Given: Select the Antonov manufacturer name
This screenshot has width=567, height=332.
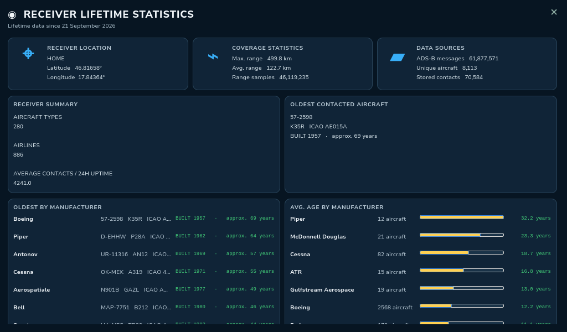Looking at the screenshot, I should (x=25, y=255).
